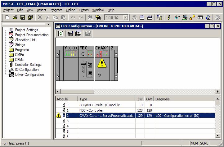This screenshot has width=224, height=147.
Task: Click the Find binoculars icon
Action: click(x=90, y=17)
